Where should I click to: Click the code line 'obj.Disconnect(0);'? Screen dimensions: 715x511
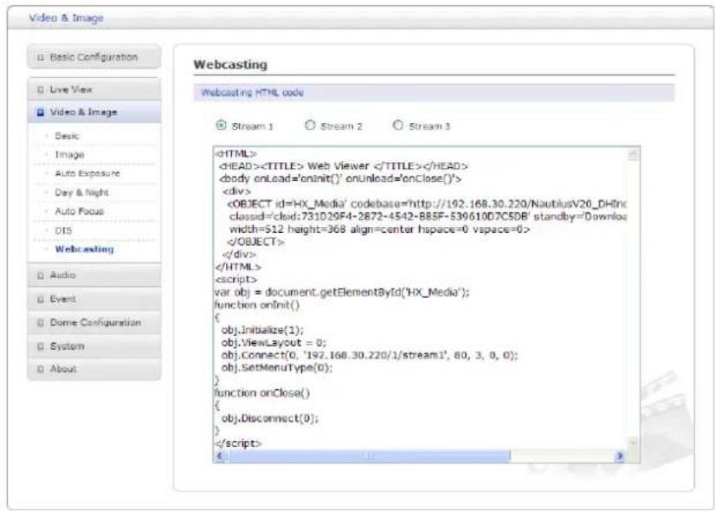[270, 418]
